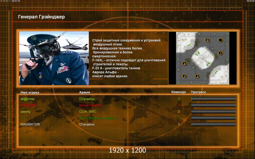Click team number 1 in NAGIBATOR row
Image resolution: width=255 pixels, height=159 pixels.
coord(179,124)
